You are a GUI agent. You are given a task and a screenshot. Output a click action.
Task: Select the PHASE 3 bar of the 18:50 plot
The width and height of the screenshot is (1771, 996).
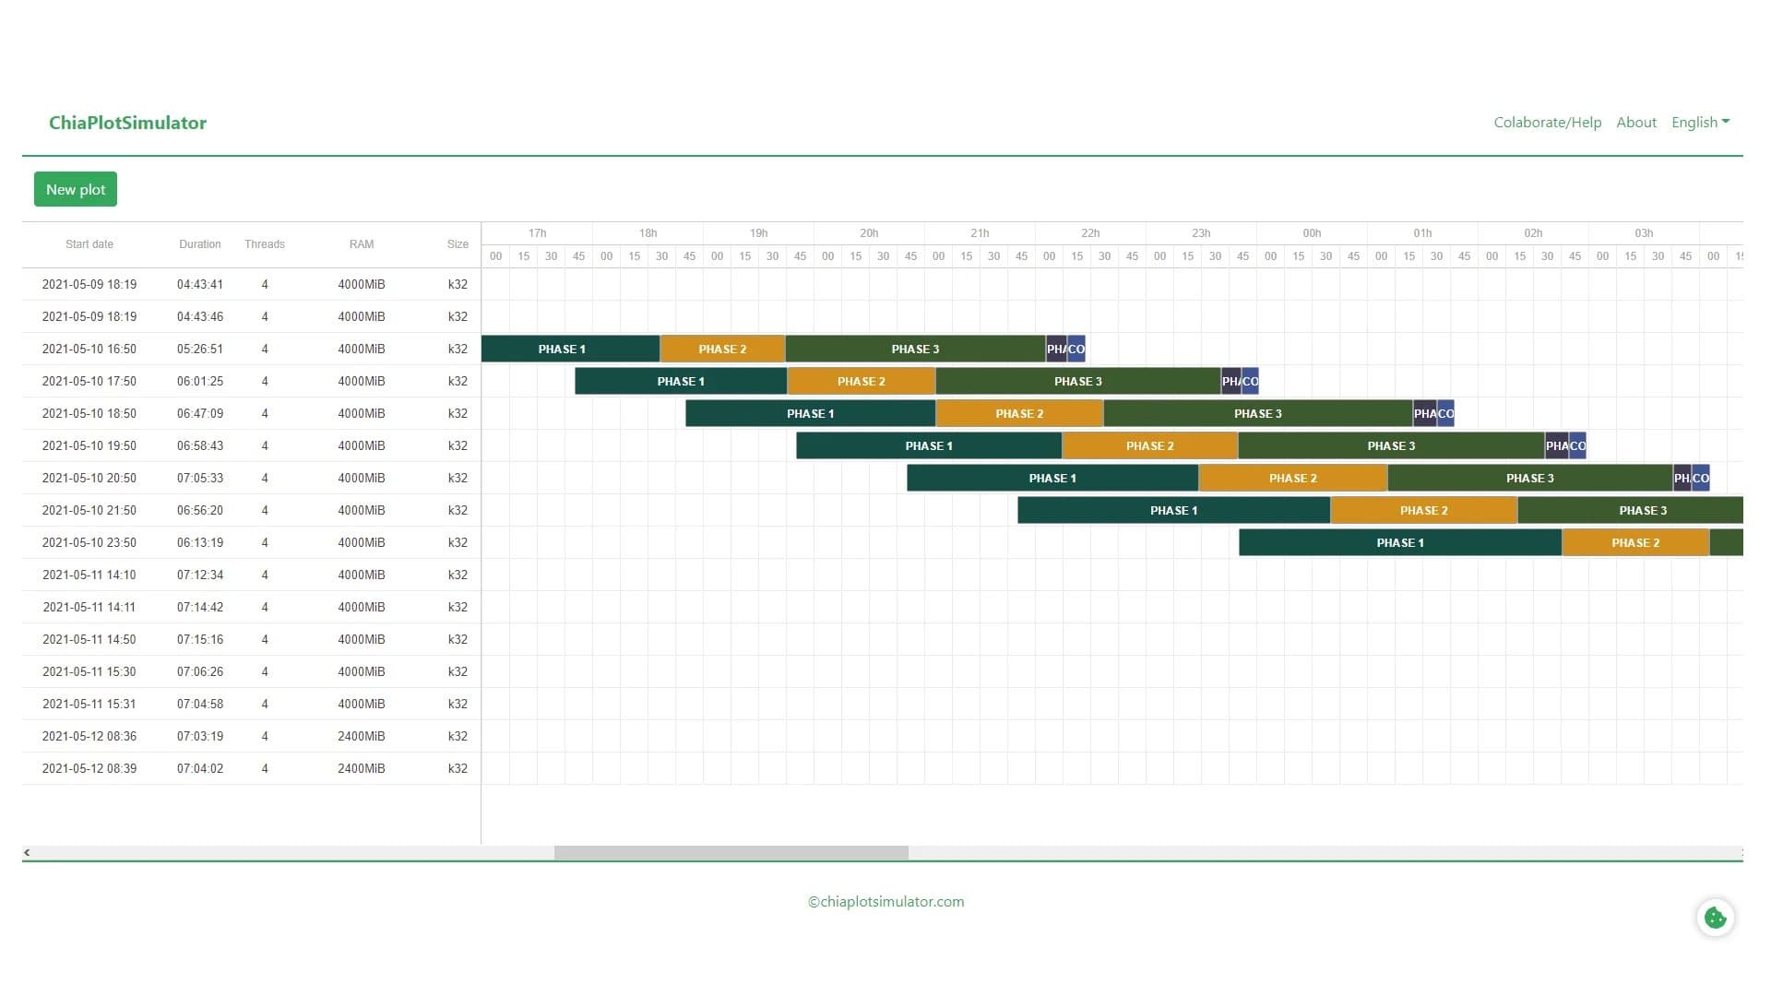pos(1258,413)
